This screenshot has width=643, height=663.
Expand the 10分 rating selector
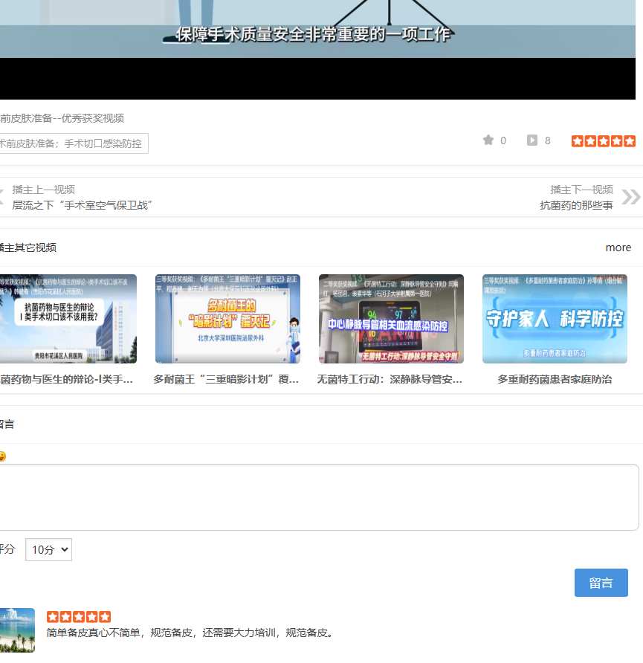point(48,549)
